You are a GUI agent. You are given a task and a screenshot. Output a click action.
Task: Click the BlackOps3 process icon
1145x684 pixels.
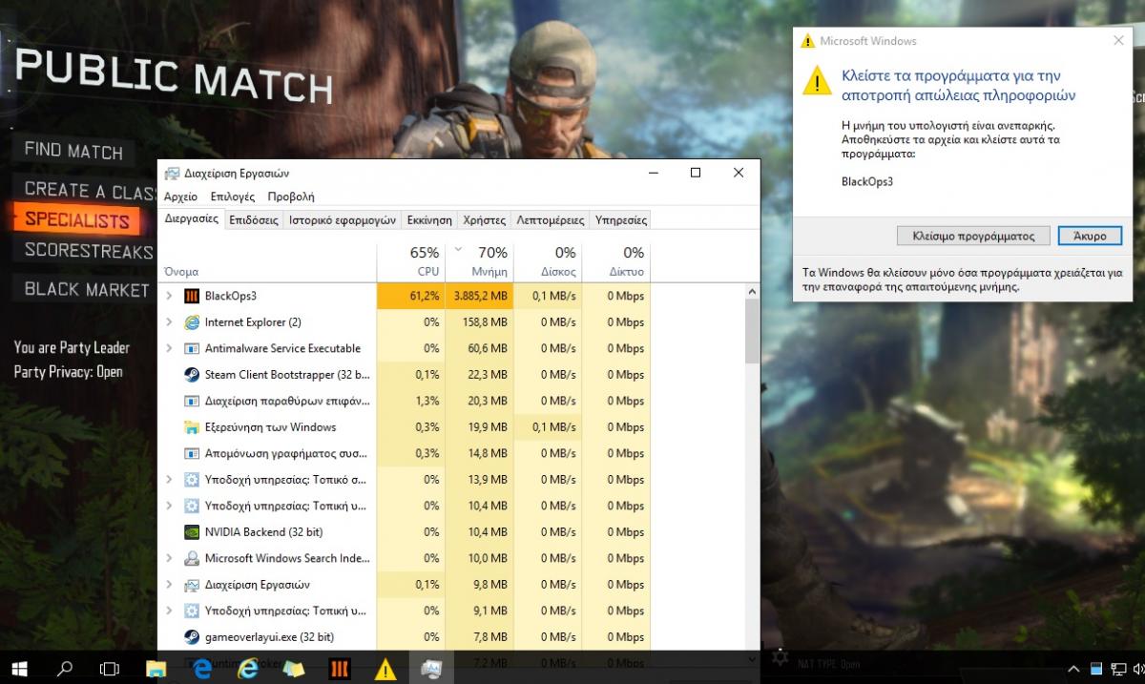191,296
